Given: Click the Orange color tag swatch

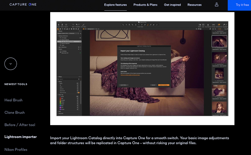Looking at the screenshot, I should [x=60, y=100].
